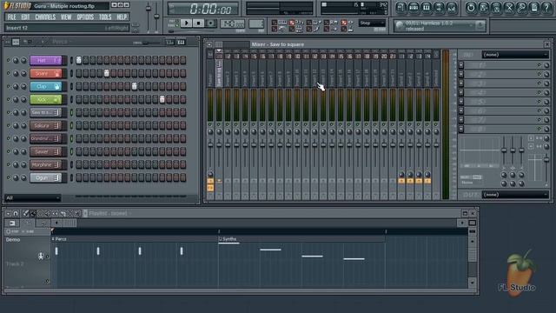Toggle the lit step in Kick row
This screenshot has width=556, height=313.
point(162,99)
